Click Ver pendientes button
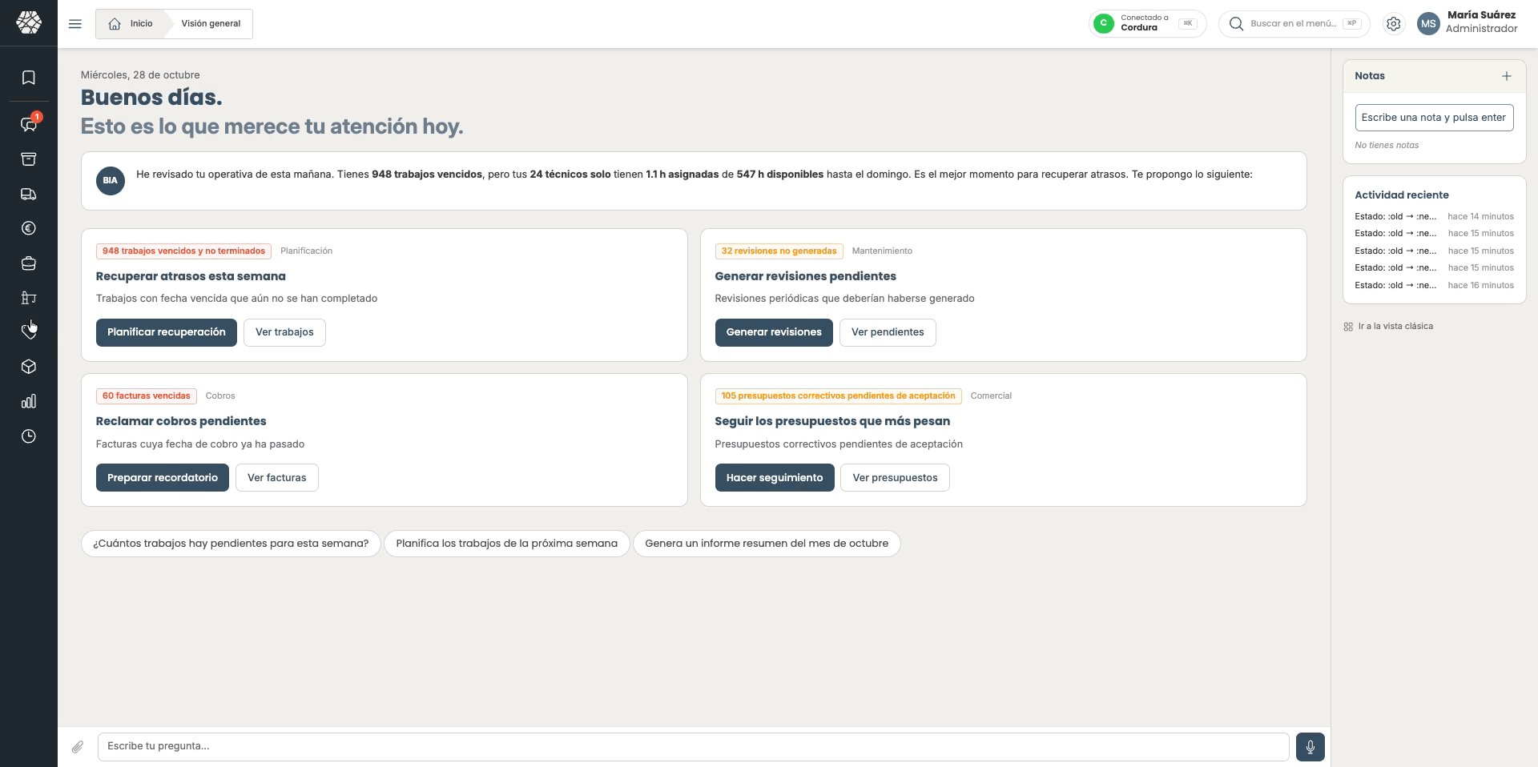This screenshot has height=767, width=1538. pyautogui.click(x=888, y=332)
